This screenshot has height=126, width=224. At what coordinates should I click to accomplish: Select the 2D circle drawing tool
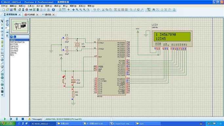[x=2, y=78]
